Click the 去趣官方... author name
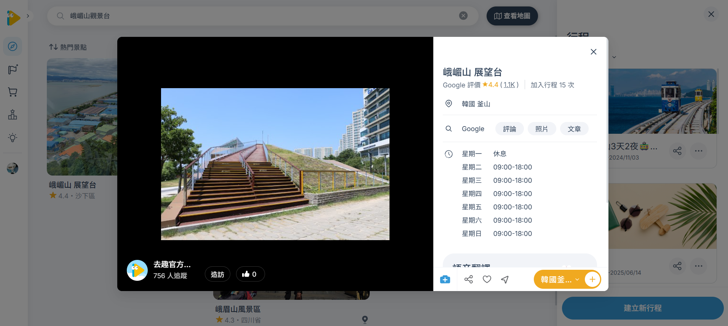The height and width of the screenshot is (326, 728). click(172, 264)
